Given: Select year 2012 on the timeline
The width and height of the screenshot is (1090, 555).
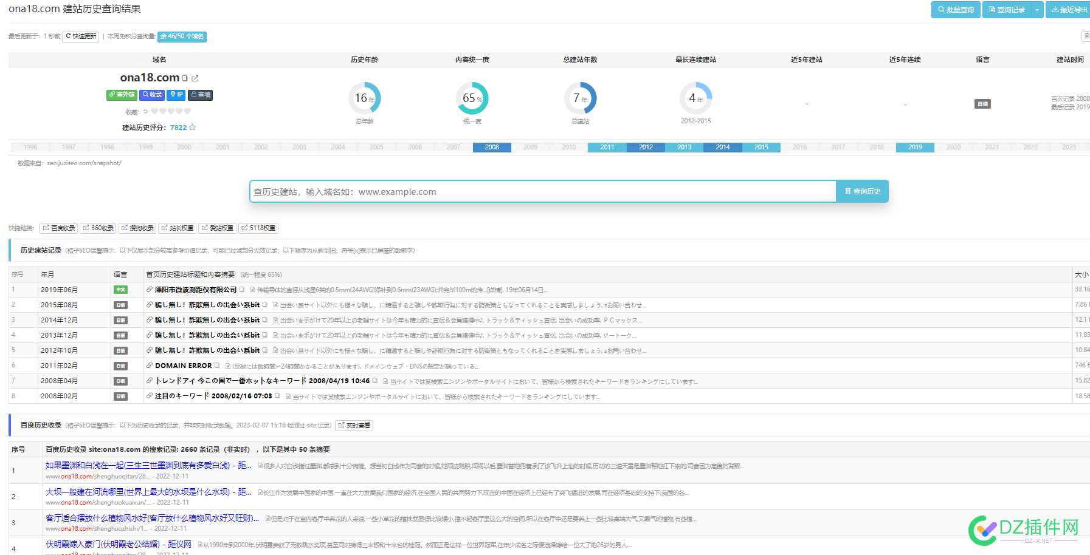Looking at the screenshot, I should click(646, 148).
